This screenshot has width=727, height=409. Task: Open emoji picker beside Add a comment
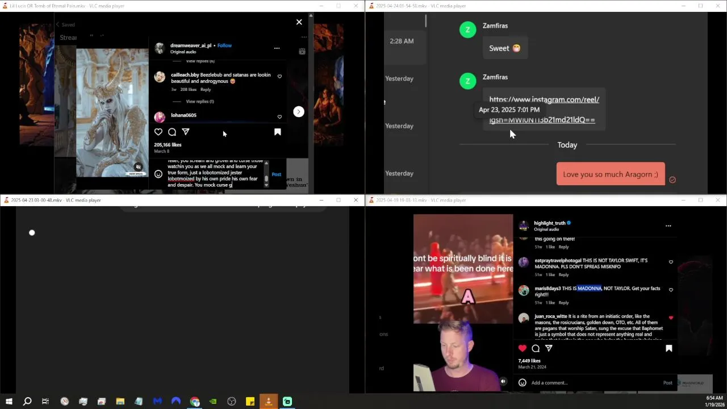click(x=523, y=383)
